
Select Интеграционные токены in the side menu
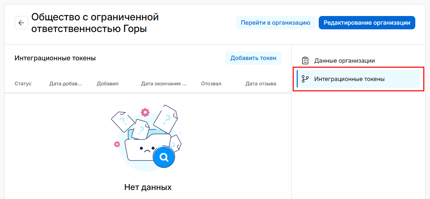point(349,79)
